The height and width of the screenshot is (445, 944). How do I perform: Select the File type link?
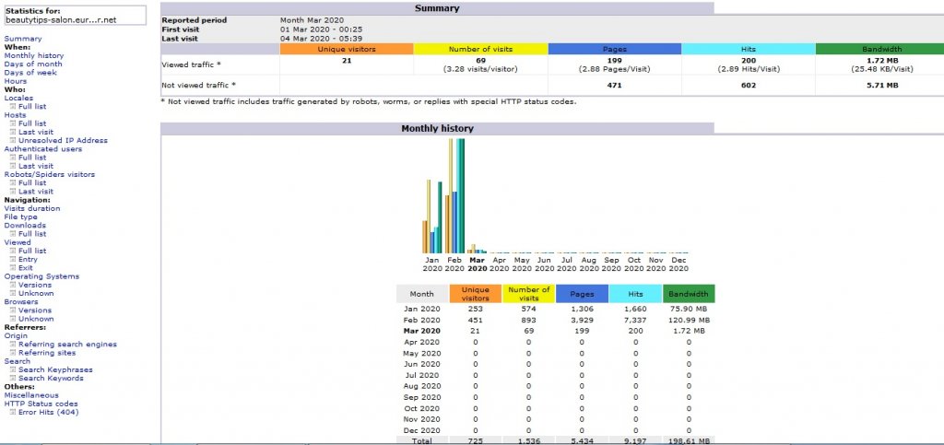pyautogui.click(x=21, y=217)
